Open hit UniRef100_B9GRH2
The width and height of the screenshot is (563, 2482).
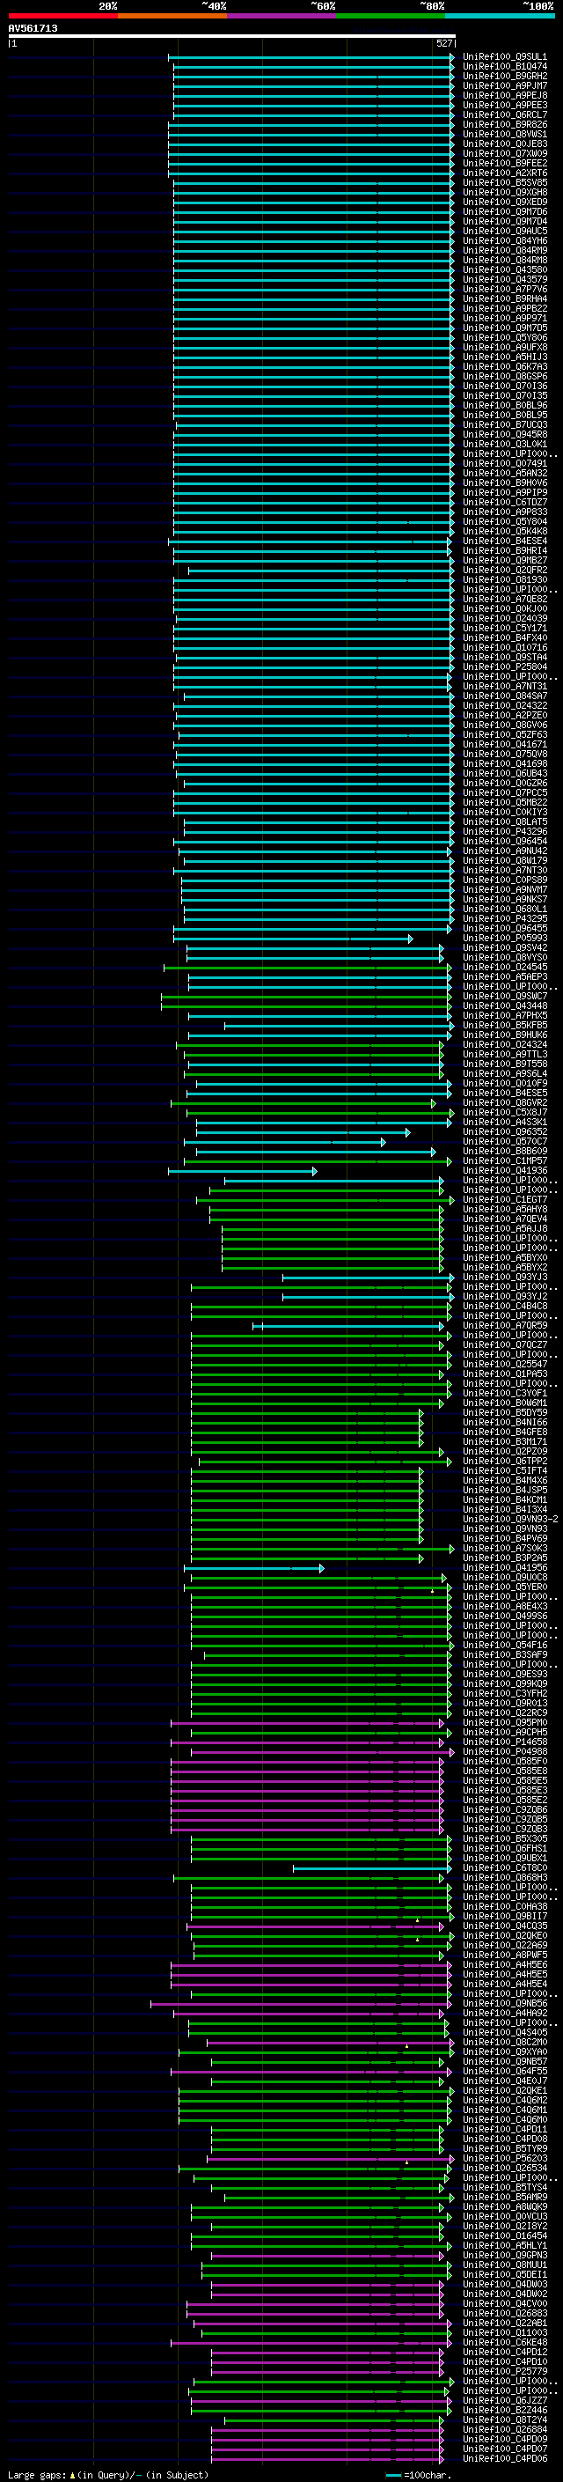tap(504, 76)
